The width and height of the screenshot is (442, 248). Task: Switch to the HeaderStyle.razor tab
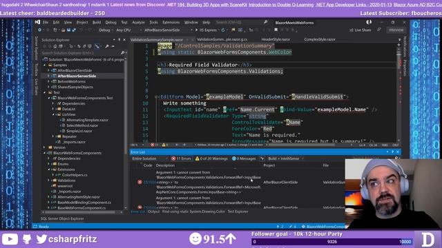click(276, 39)
